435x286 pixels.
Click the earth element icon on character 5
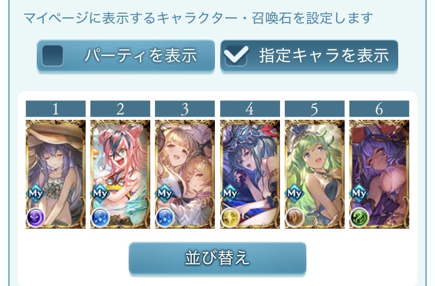point(295,218)
